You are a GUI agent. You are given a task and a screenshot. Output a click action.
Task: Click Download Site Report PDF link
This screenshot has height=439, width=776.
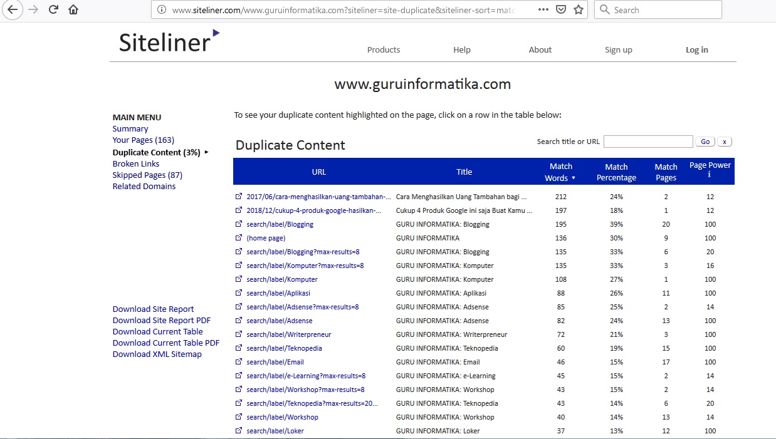pos(162,321)
